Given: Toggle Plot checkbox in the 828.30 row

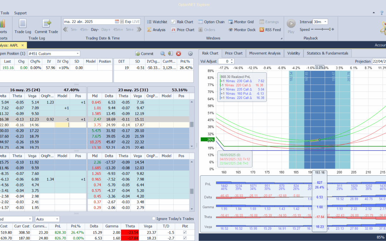Looking at the screenshot, I should pos(185,232).
